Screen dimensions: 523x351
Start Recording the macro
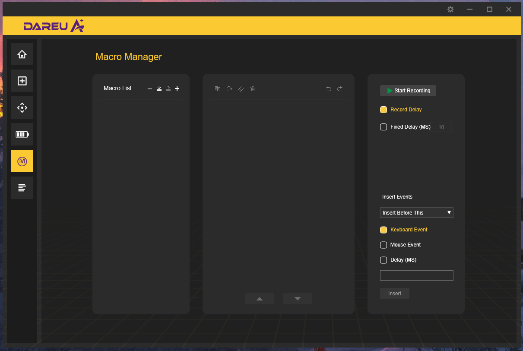408,91
